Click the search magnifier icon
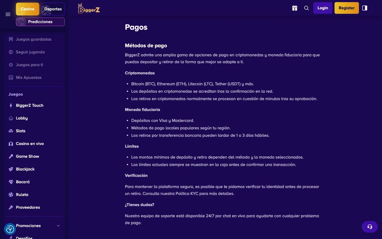 [307, 8]
